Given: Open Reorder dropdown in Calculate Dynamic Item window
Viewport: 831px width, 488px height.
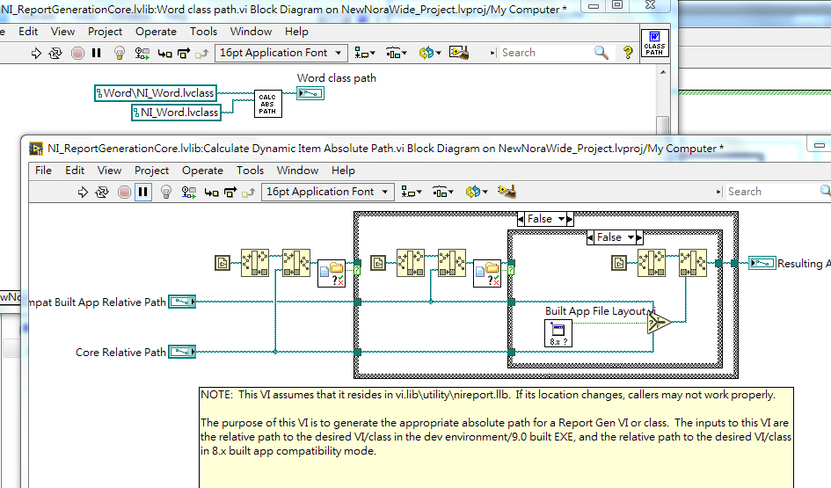Looking at the screenshot, I should click(x=476, y=192).
